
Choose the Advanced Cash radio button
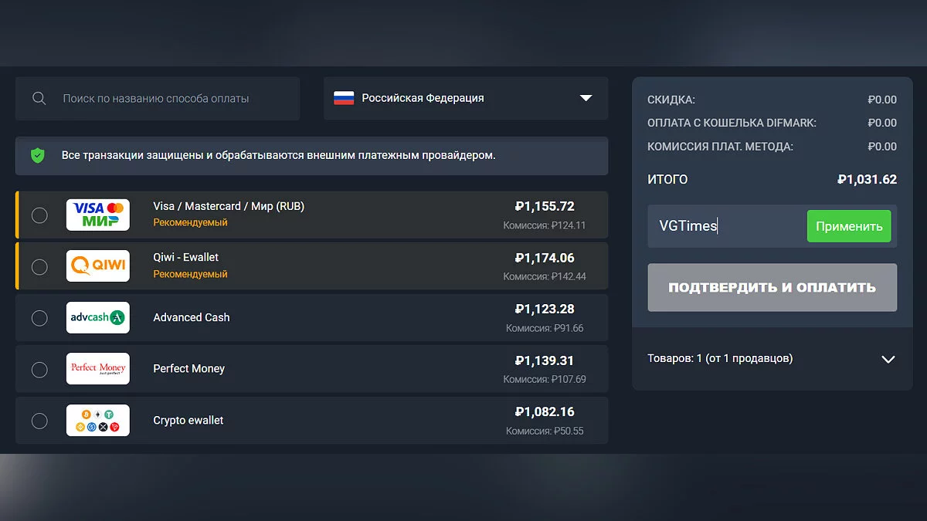click(x=39, y=318)
